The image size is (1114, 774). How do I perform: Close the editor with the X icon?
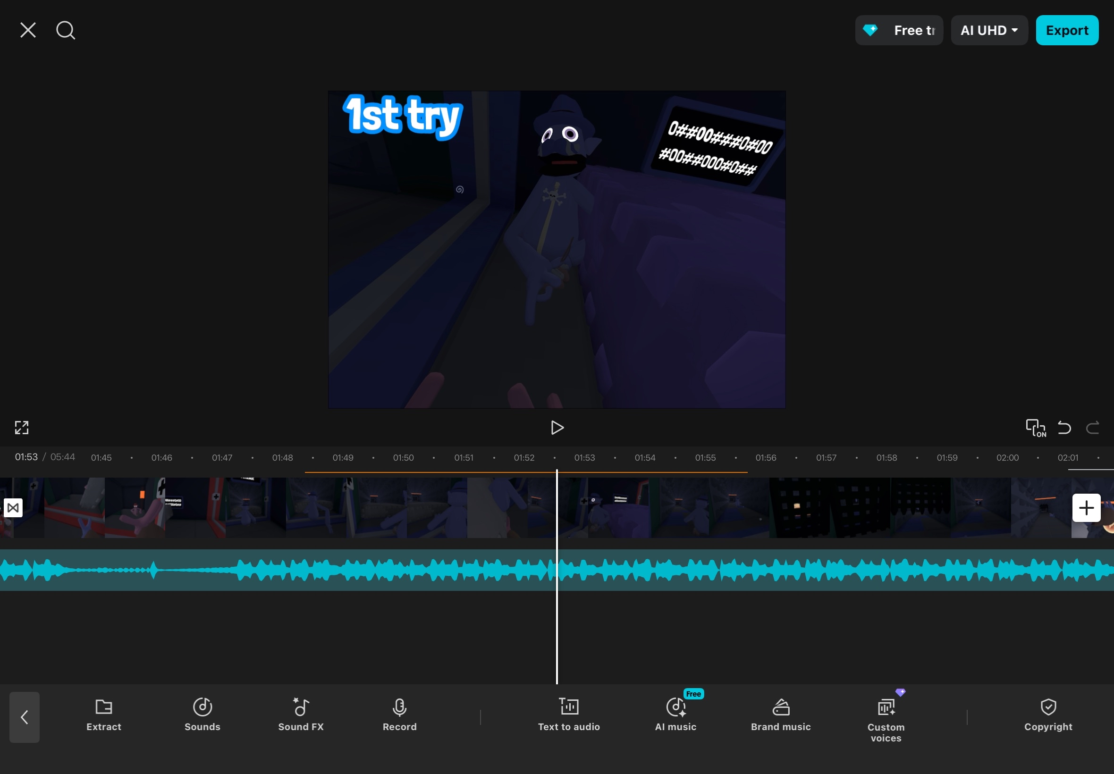tap(28, 30)
